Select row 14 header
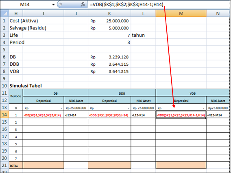This screenshot has height=173, width=231. coord(4,115)
